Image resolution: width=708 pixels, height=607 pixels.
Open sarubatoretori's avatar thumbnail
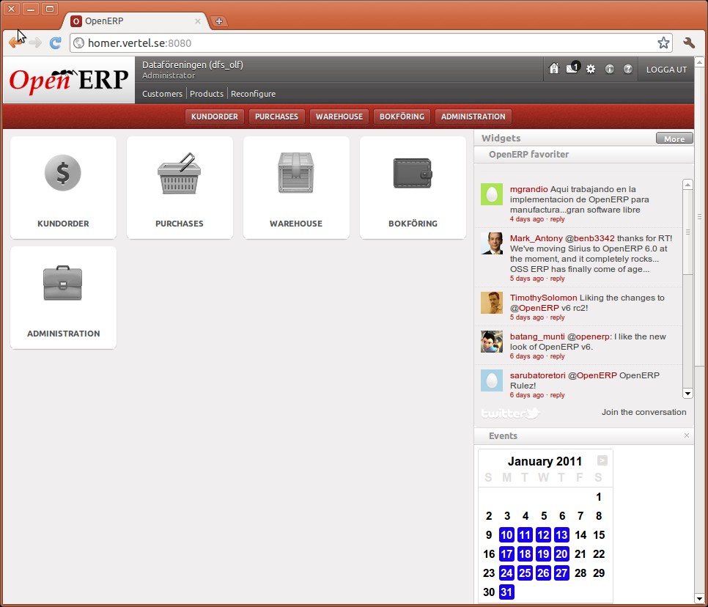tap(492, 380)
